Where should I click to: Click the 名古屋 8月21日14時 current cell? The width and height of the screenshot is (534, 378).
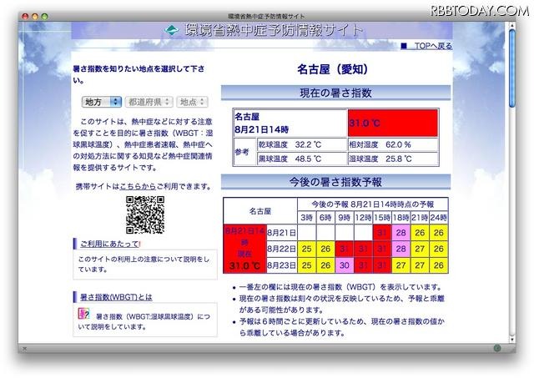290,123
